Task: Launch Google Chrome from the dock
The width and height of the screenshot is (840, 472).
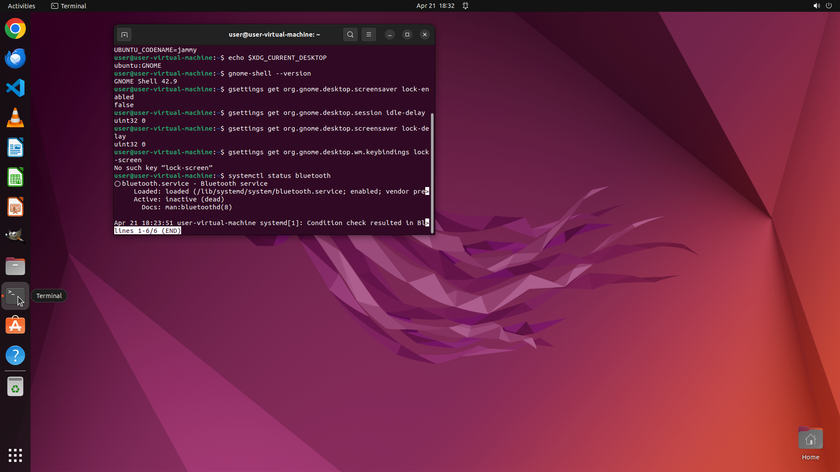Action: (x=15, y=29)
